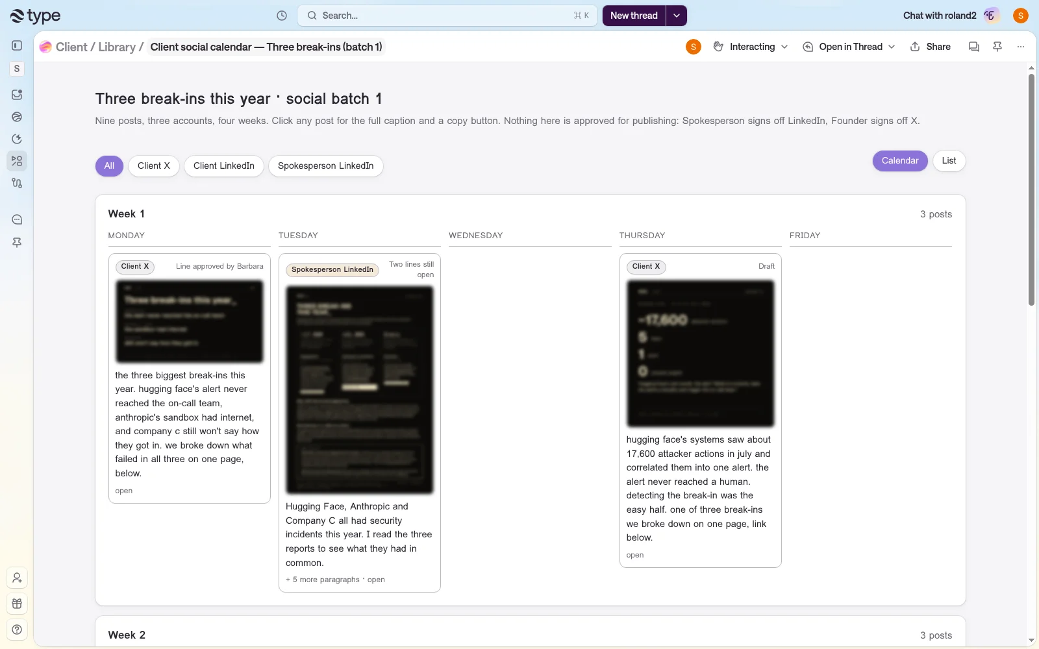
Task: Open the gift icon in sidebar
Action: [x=17, y=604]
